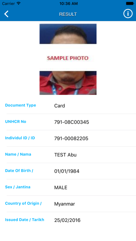Tap the RESULT header title

tap(68, 14)
